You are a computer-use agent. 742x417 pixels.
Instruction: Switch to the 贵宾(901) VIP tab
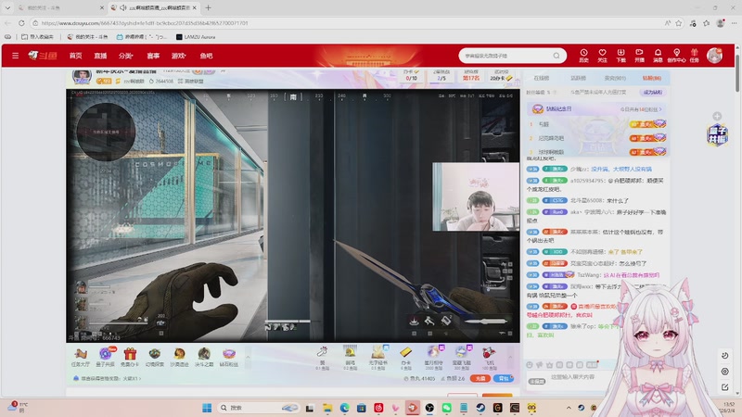pos(615,78)
